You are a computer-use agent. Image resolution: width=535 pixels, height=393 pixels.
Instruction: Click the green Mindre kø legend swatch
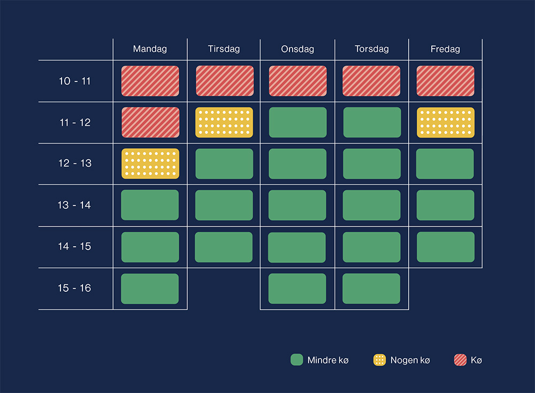click(x=297, y=360)
